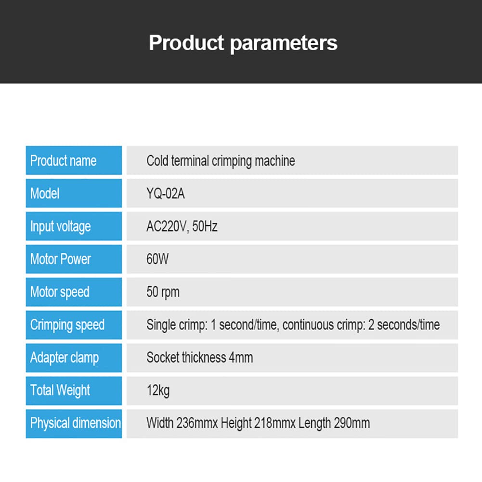Viewport: 482px width, 482px height.
Task: Select the Physical dimension label cell
Action: point(74,424)
